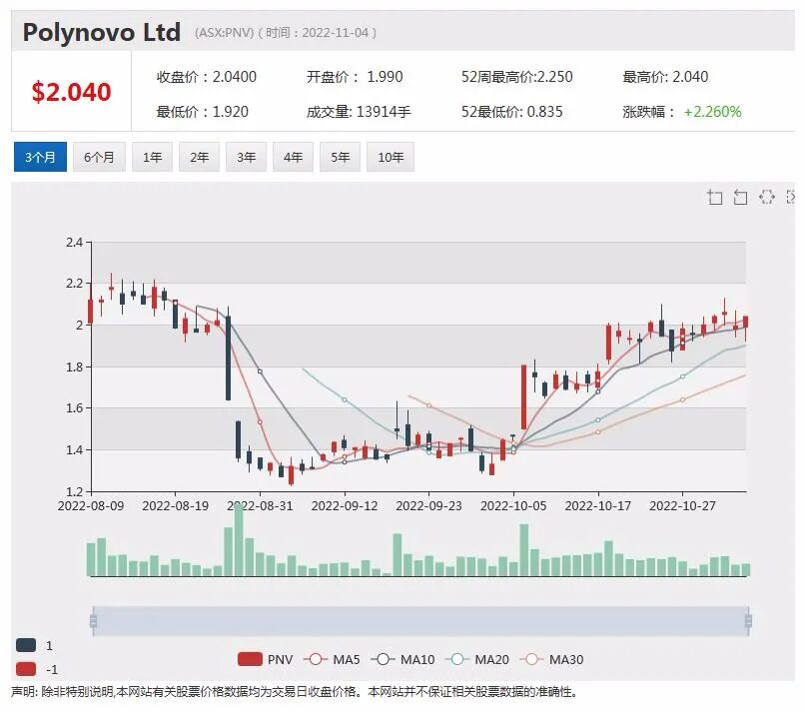Click the 2022-08-31 x-axis date label
Image resolution: width=805 pixels, height=712 pixels.
click(x=260, y=506)
